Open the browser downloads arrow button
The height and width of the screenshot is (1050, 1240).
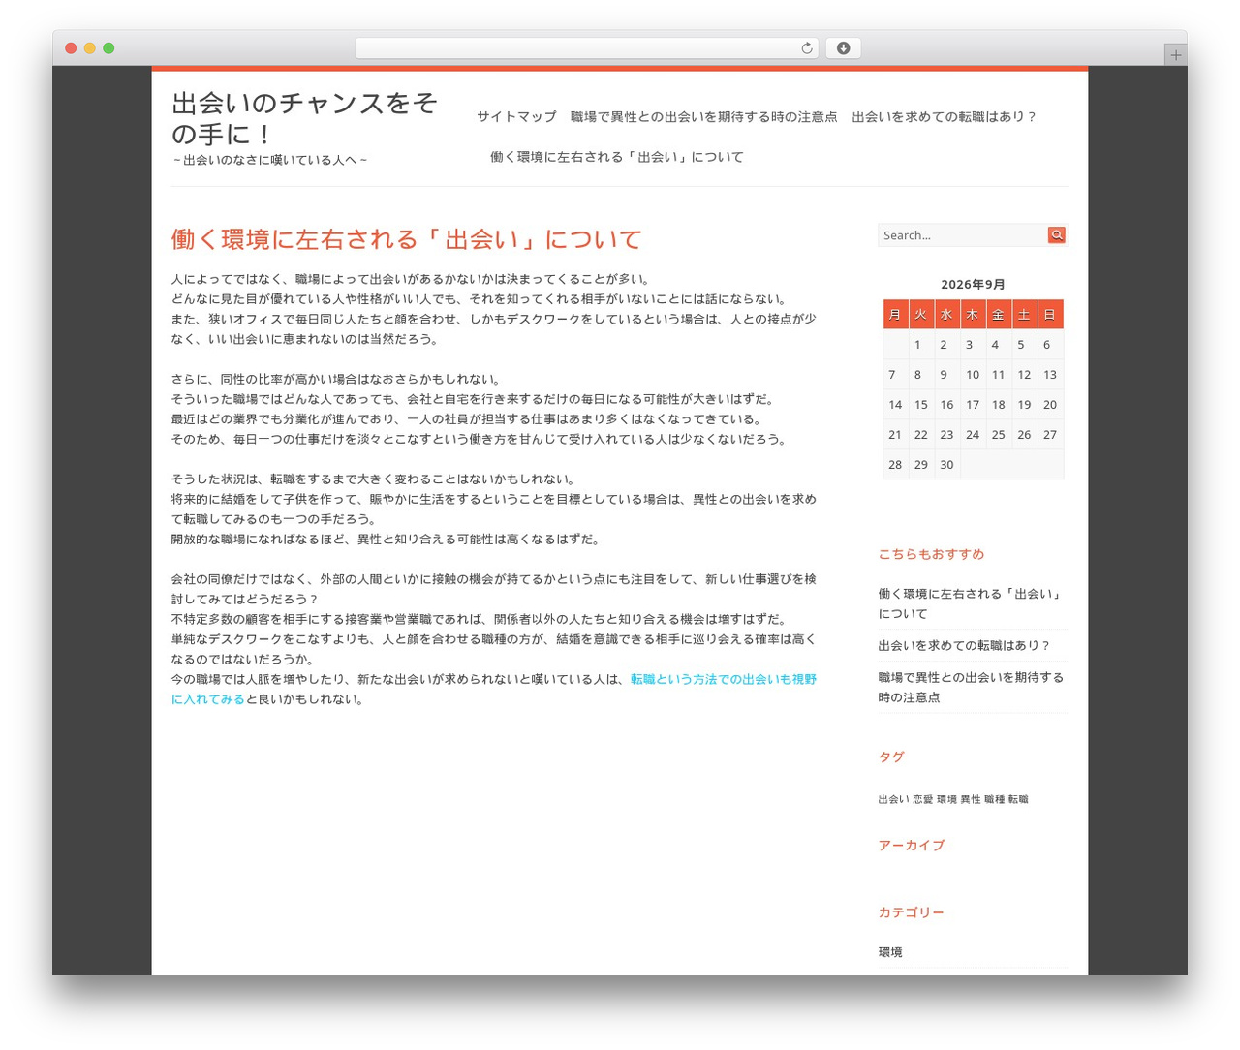tap(843, 48)
